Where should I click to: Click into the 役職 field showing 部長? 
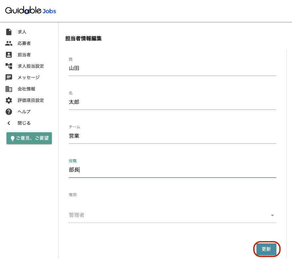172,170
